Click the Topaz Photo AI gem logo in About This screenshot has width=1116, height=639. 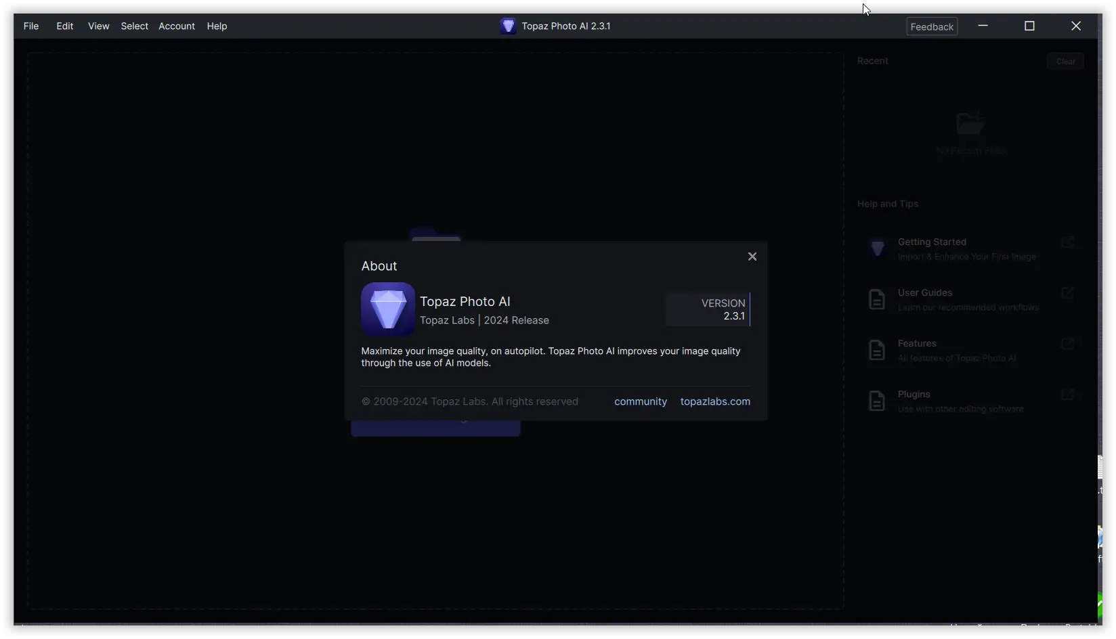click(x=388, y=309)
